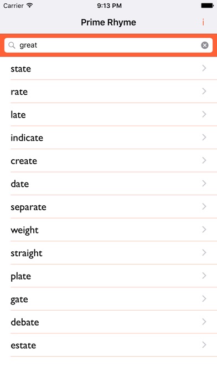This screenshot has height=386, width=217.
Task: Tap the "Prime Rhyme" title
Action: coord(108,22)
